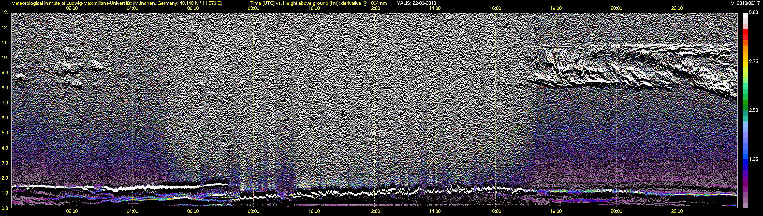Click the '22:00' label on top time axis
Viewport: 763px width, 216px height.
[x=677, y=8]
